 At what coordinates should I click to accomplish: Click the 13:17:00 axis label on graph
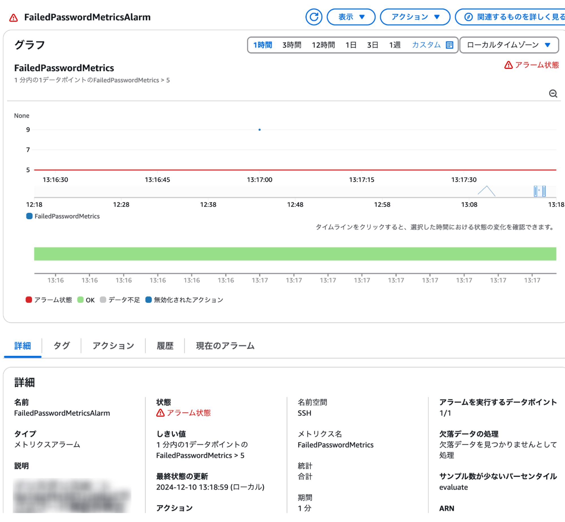pyautogui.click(x=259, y=180)
